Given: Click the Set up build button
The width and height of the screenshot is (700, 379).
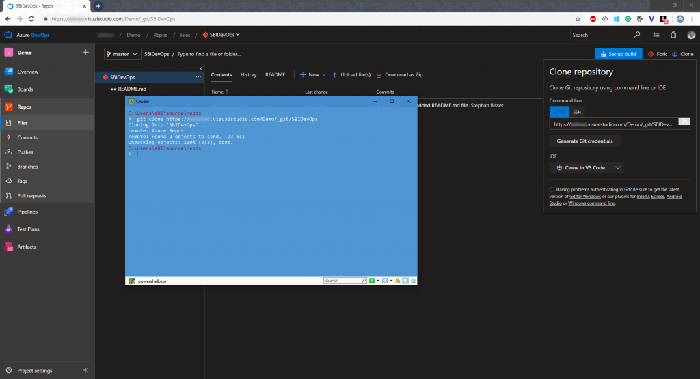Looking at the screenshot, I should click(x=618, y=54).
